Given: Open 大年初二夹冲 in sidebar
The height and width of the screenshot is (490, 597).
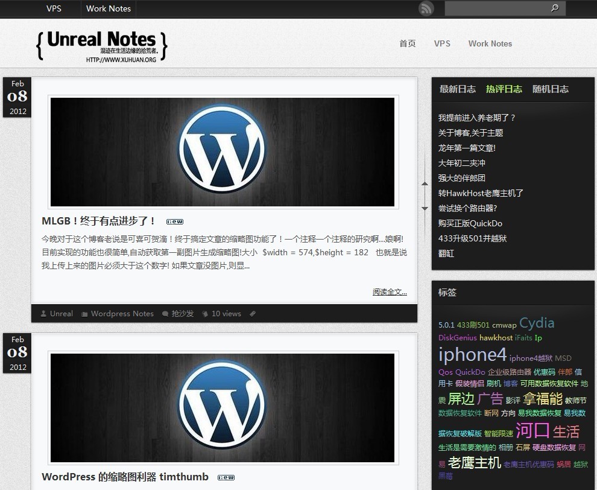Looking at the screenshot, I should point(461,163).
